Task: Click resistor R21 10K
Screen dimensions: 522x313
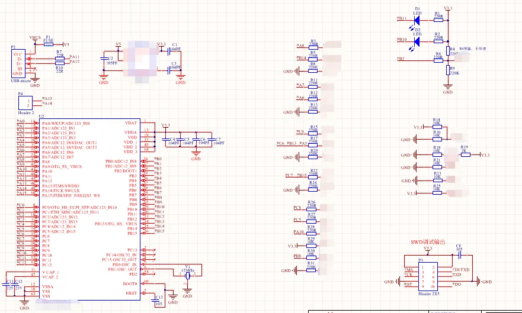Action: tap(437, 167)
